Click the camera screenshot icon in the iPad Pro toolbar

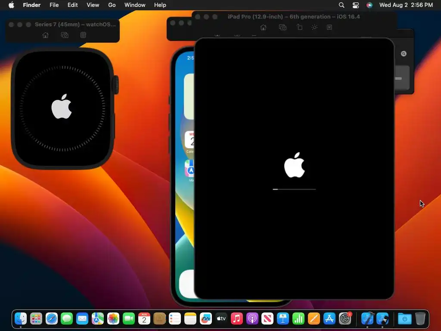click(283, 27)
